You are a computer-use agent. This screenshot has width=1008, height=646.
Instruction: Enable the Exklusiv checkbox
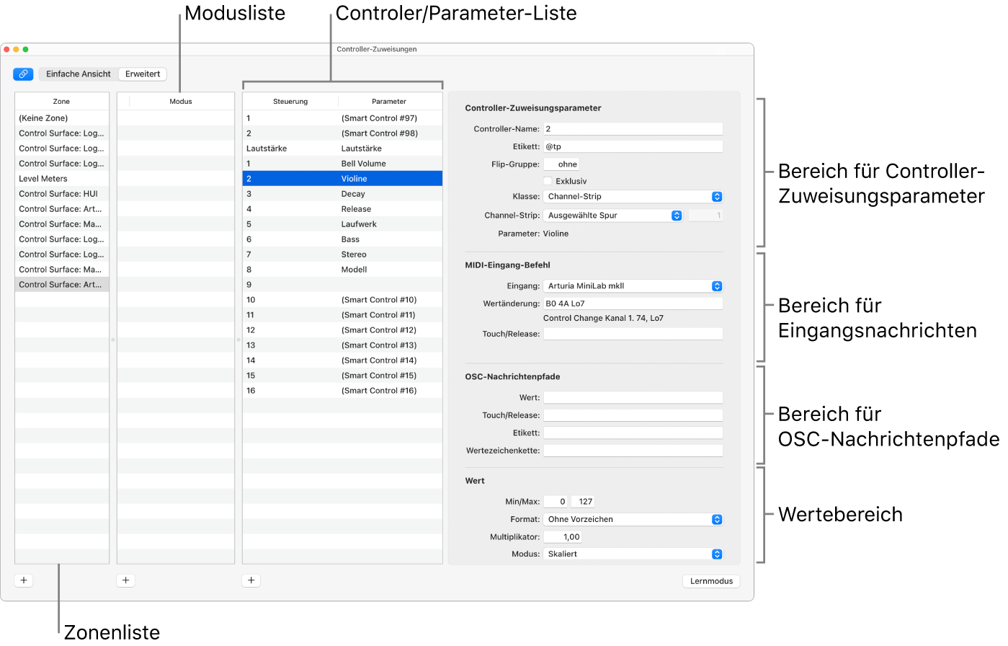click(x=548, y=181)
